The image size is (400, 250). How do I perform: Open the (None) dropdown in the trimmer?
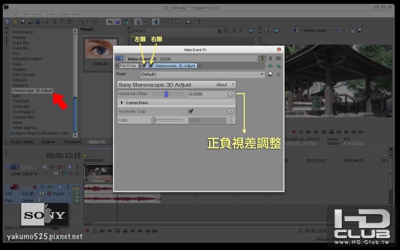[219, 31]
